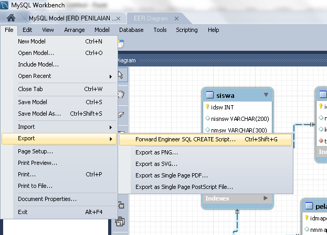The height and width of the screenshot is (235, 327).
Task: Select the eraser tool
Action: pos(121,114)
